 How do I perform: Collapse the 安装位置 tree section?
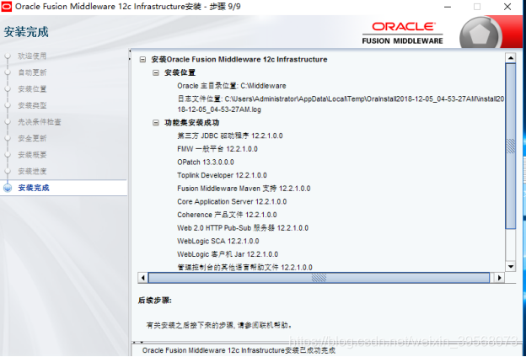pyautogui.click(x=156, y=72)
